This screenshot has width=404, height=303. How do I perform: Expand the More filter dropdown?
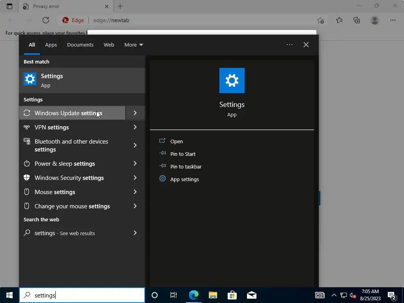133,45
